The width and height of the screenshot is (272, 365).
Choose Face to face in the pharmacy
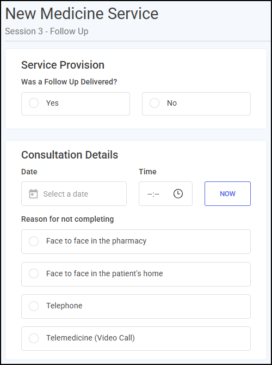(136, 241)
